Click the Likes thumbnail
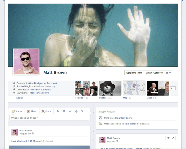 (158, 88)
